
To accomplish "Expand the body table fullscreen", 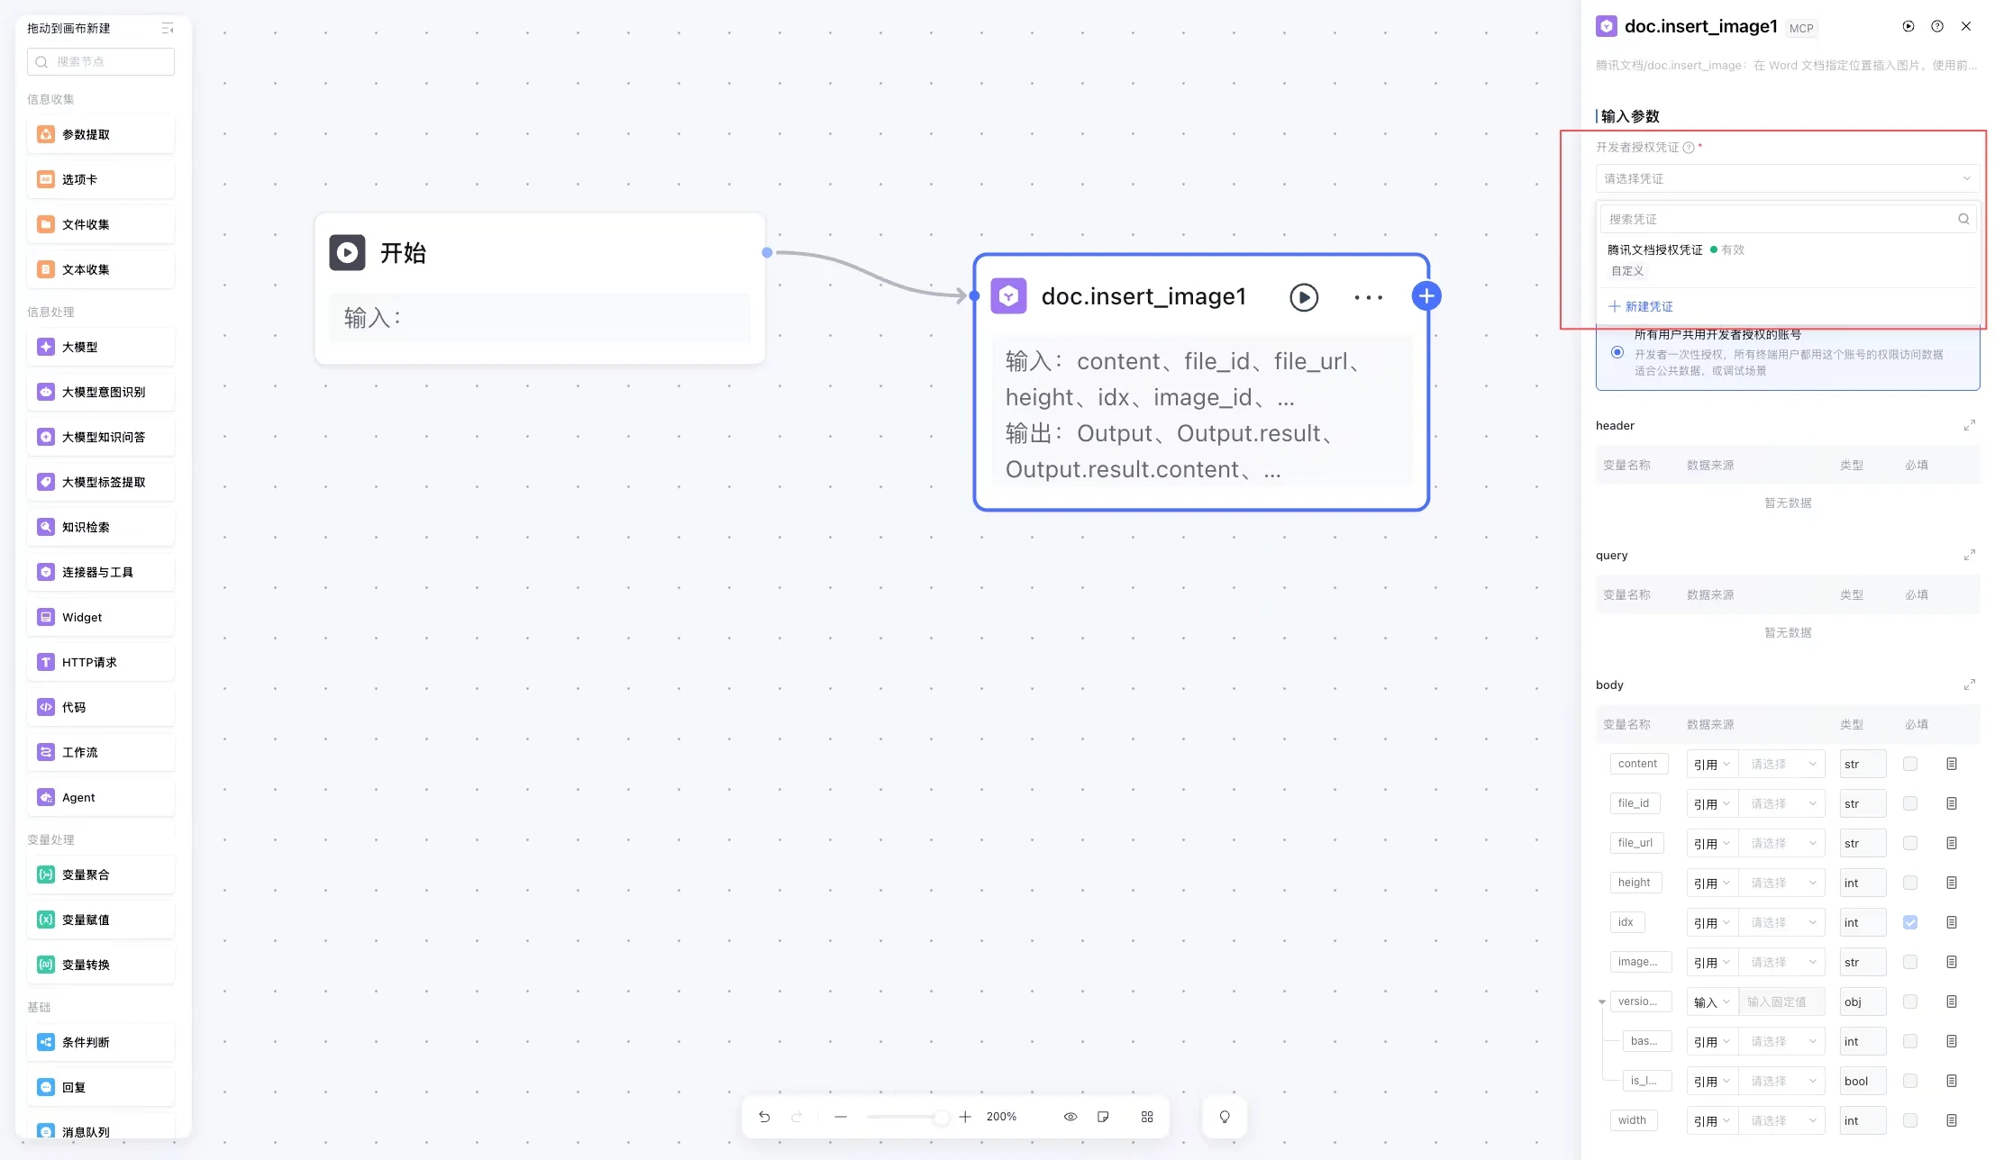I will [1970, 684].
